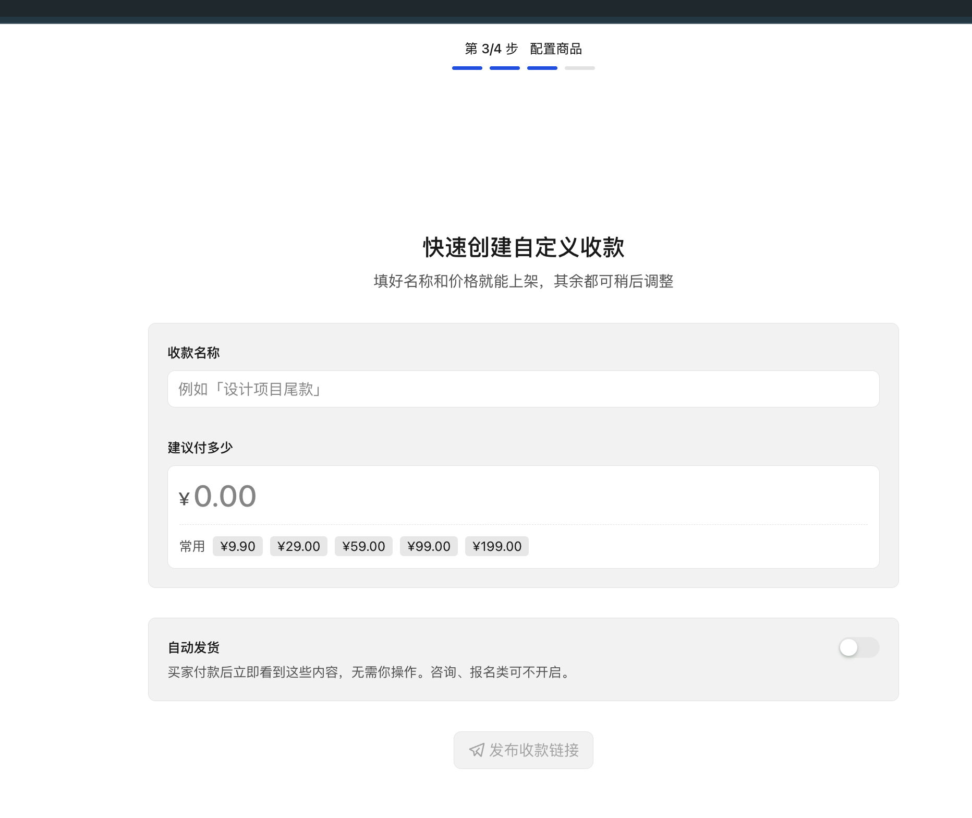Choose the ¥199.00 preset price
Image resolution: width=972 pixels, height=818 pixels.
coord(497,546)
